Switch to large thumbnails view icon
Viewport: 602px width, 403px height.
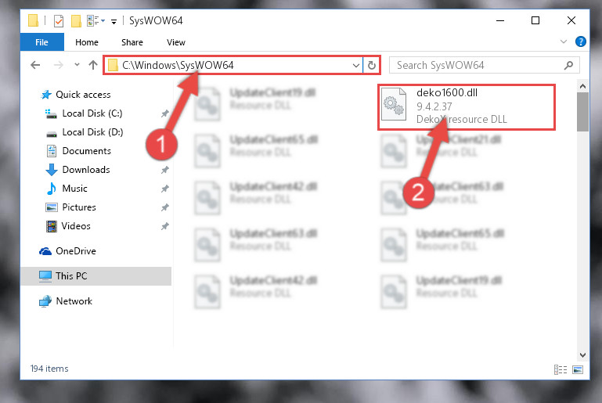click(578, 369)
